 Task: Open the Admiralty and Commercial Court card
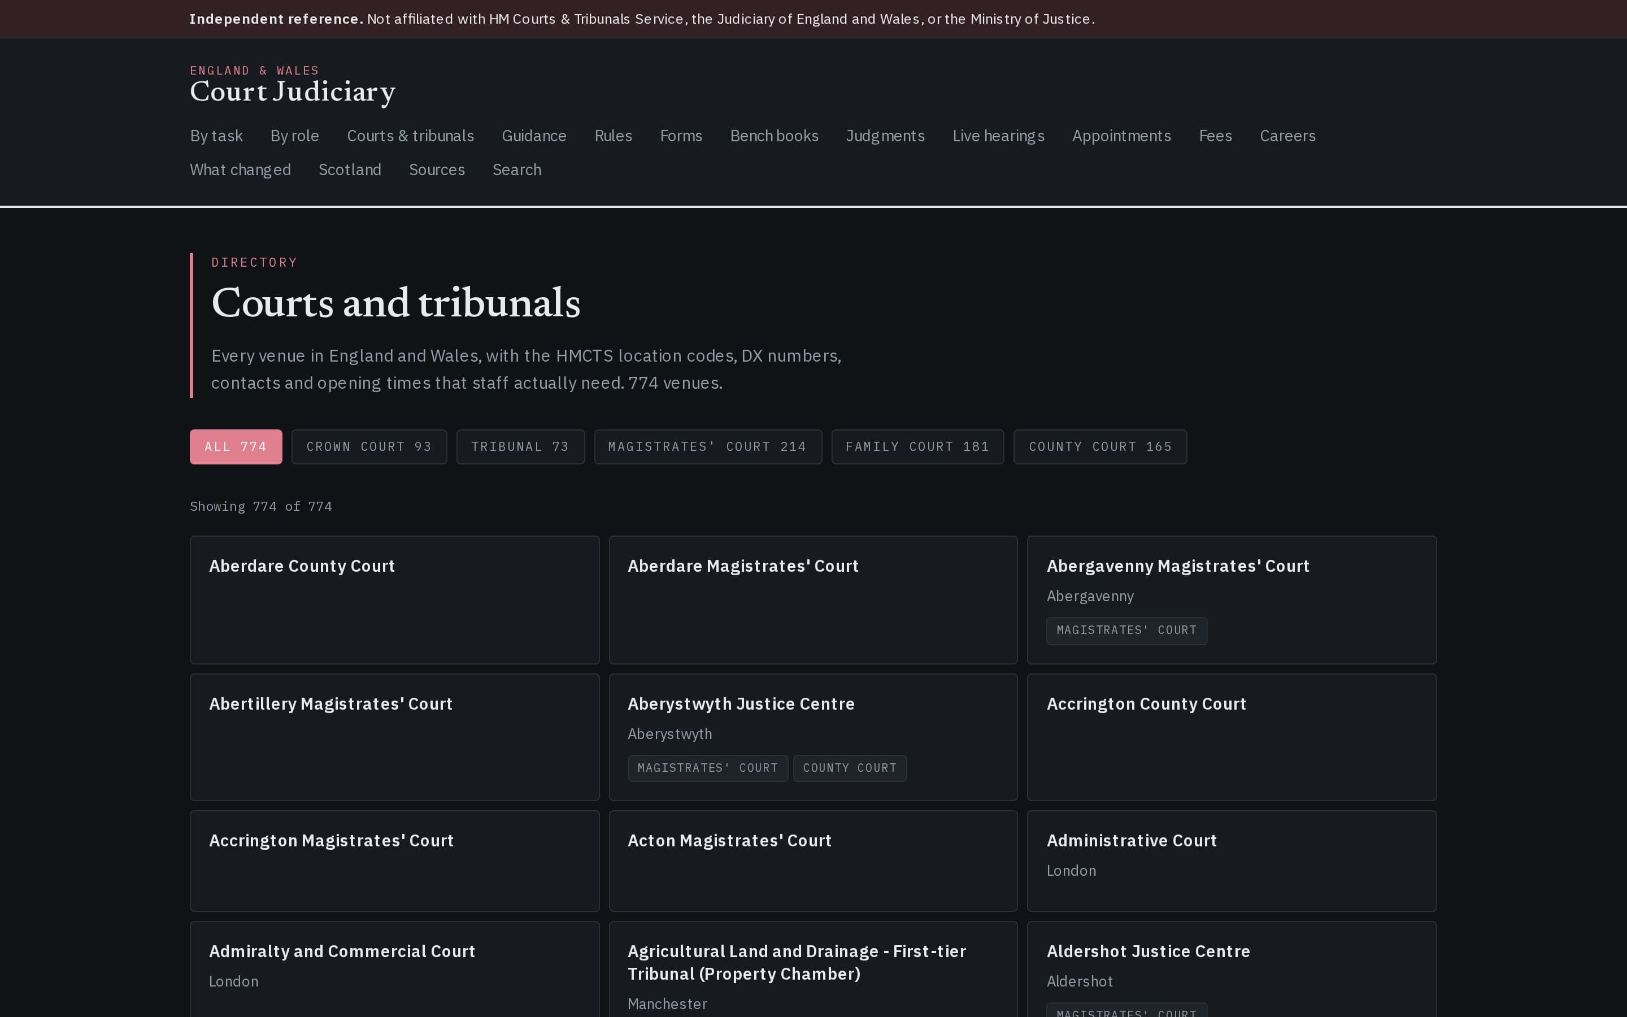(x=395, y=969)
